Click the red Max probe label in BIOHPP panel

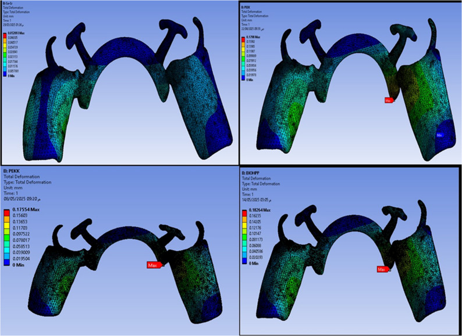[383, 269]
